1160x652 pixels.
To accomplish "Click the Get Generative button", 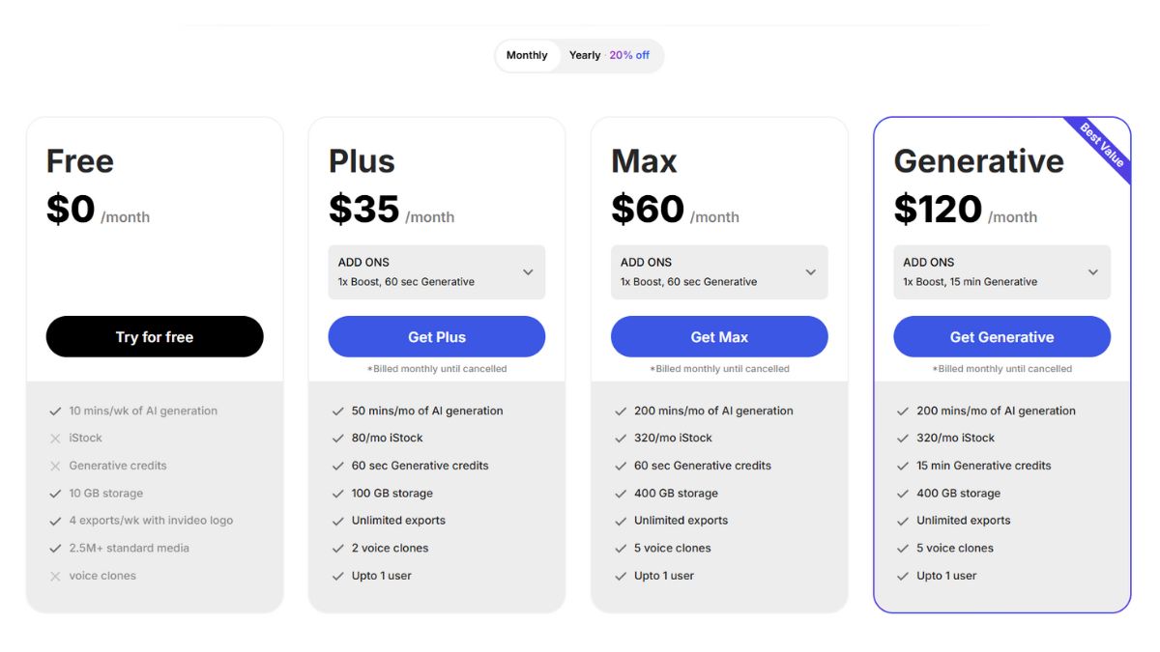I will [1001, 337].
